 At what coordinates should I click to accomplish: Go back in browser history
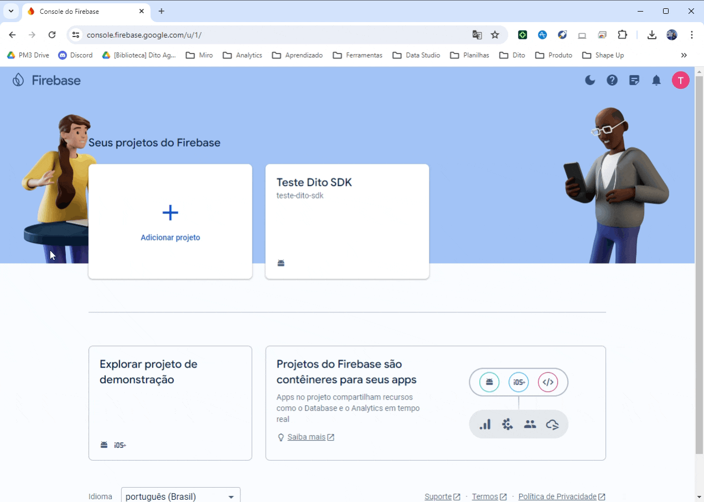click(12, 35)
